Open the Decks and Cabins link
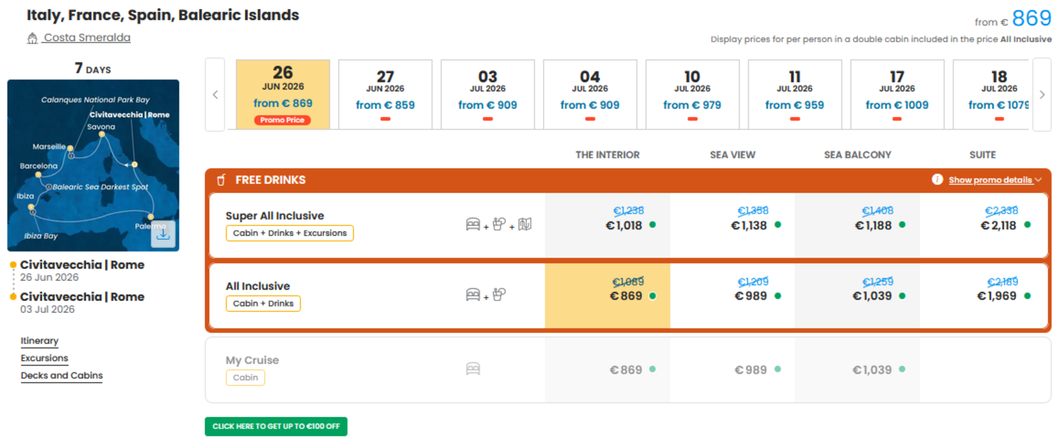 pyautogui.click(x=62, y=376)
